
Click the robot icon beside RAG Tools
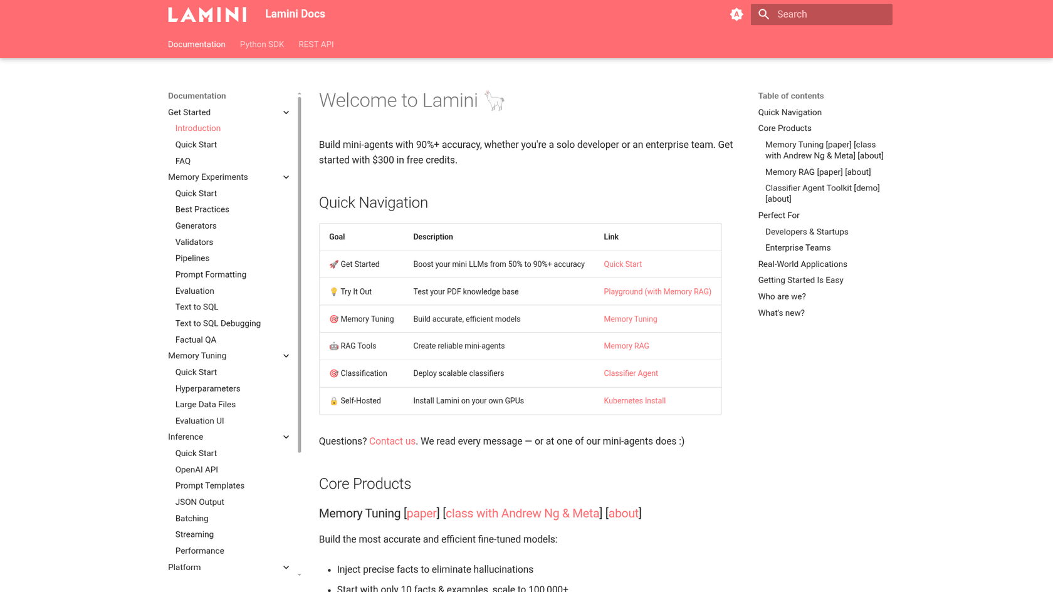coord(334,346)
